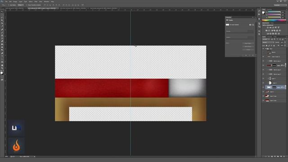
Task: Click the Density slider in Properties
Action: 240,33
